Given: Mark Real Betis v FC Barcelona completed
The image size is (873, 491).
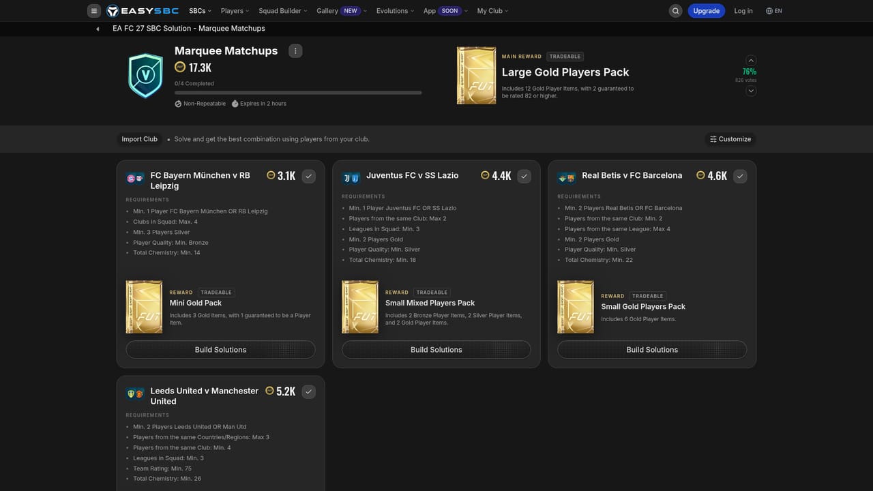Looking at the screenshot, I should click(740, 177).
